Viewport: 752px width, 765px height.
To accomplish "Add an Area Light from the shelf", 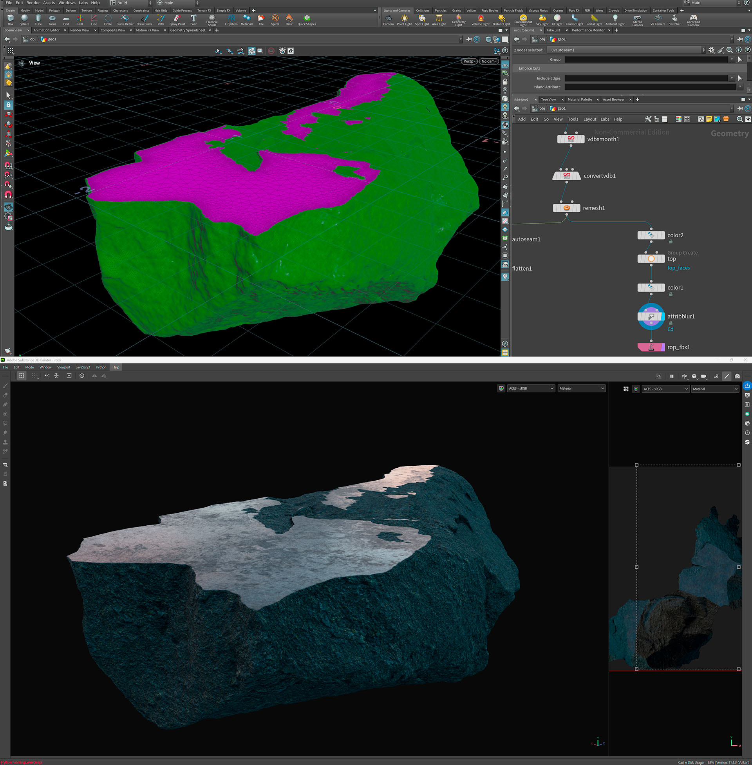I will click(439, 20).
